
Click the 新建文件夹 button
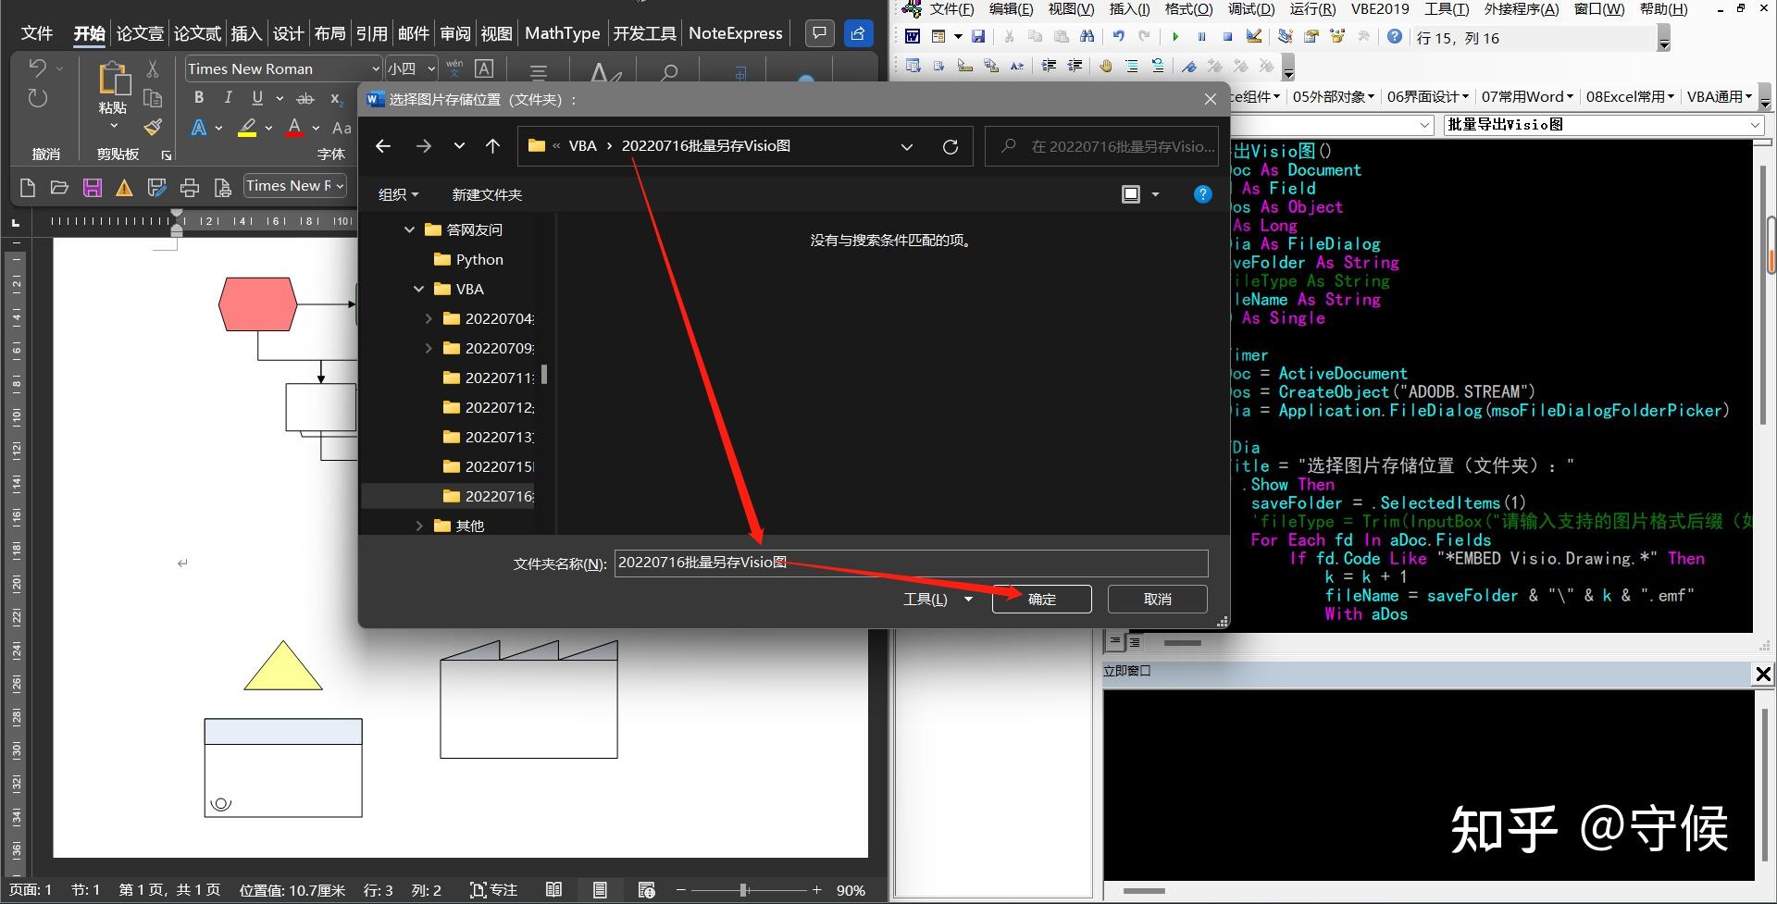487,194
